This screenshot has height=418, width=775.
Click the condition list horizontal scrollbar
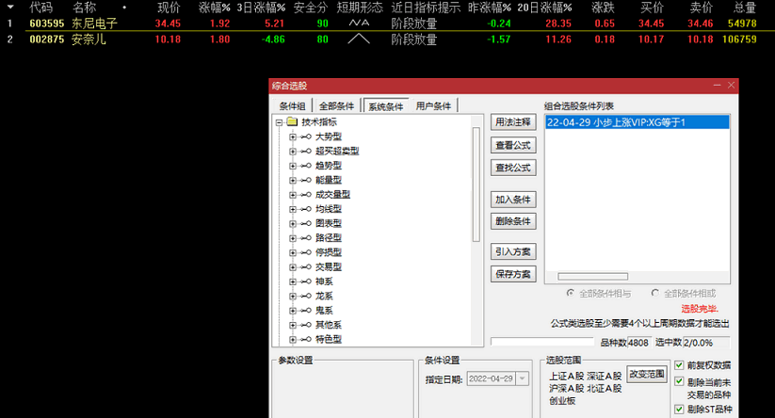pyautogui.click(x=592, y=276)
